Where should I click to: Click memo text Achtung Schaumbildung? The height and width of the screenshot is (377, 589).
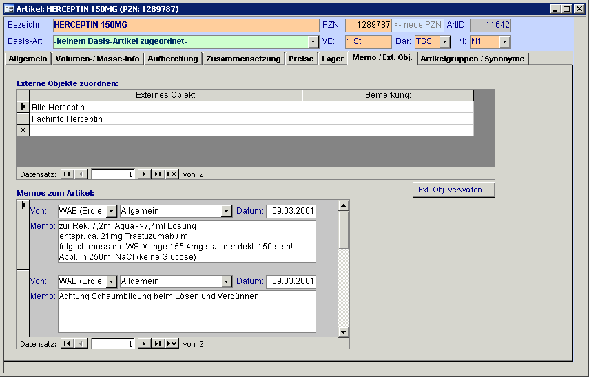187,312
